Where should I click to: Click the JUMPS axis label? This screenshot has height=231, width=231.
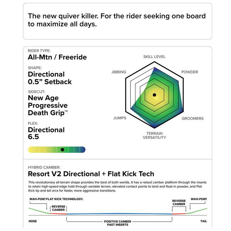click(x=119, y=118)
